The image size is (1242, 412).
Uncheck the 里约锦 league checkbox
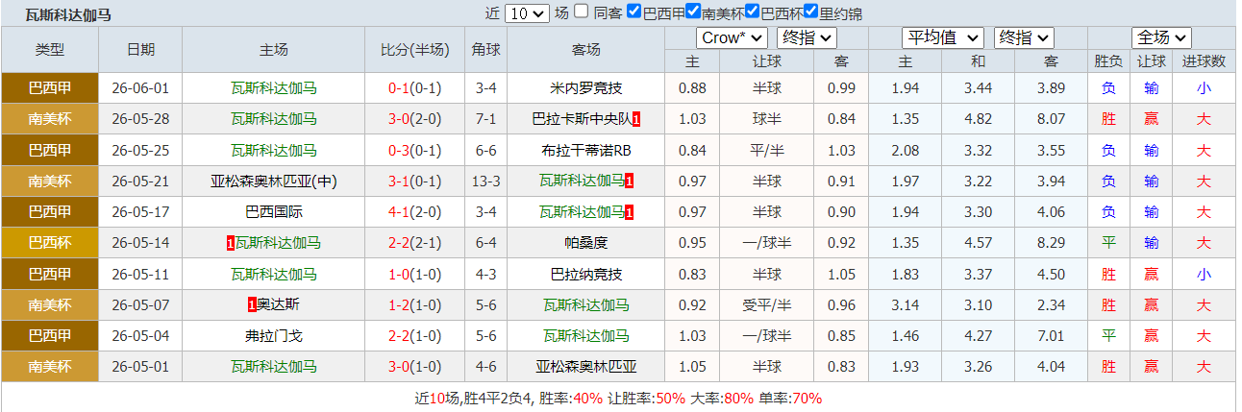811,12
